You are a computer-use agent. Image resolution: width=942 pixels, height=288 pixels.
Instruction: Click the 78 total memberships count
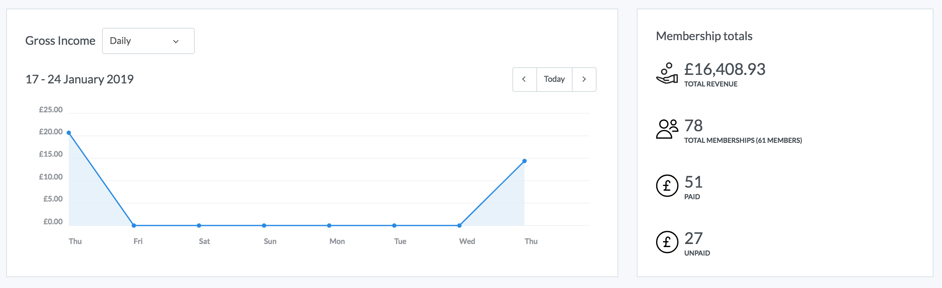(x=693, y=126)
